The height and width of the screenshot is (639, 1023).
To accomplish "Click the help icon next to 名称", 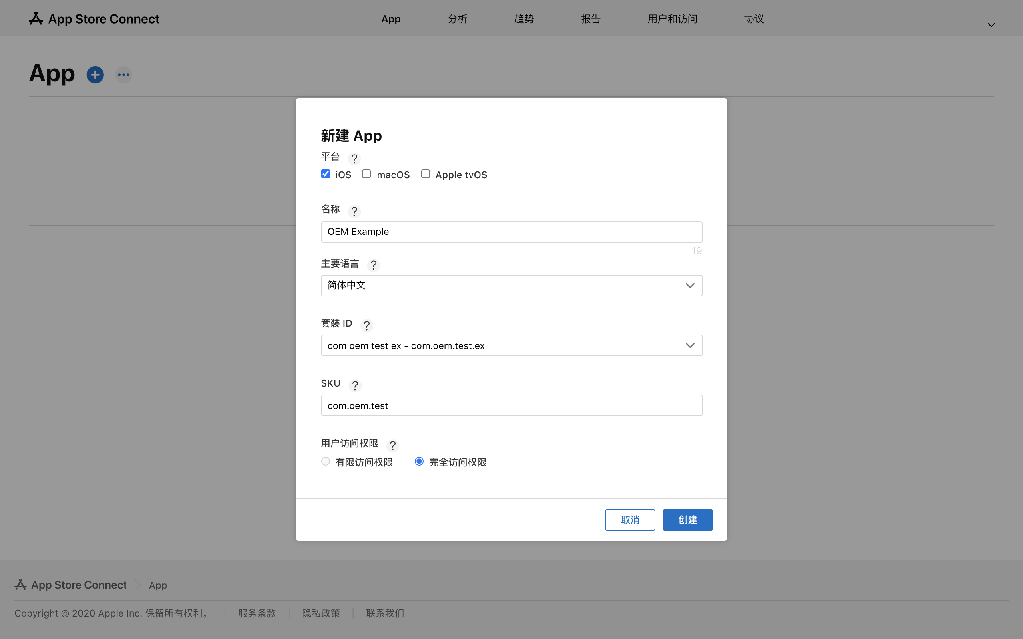I will coord(354,211).
